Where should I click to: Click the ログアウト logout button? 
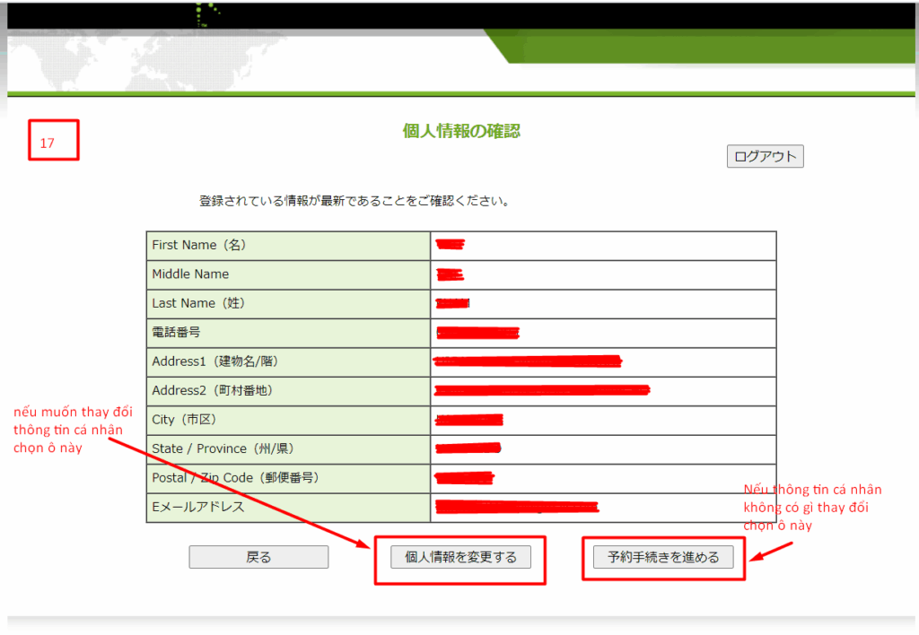point(765,156)
